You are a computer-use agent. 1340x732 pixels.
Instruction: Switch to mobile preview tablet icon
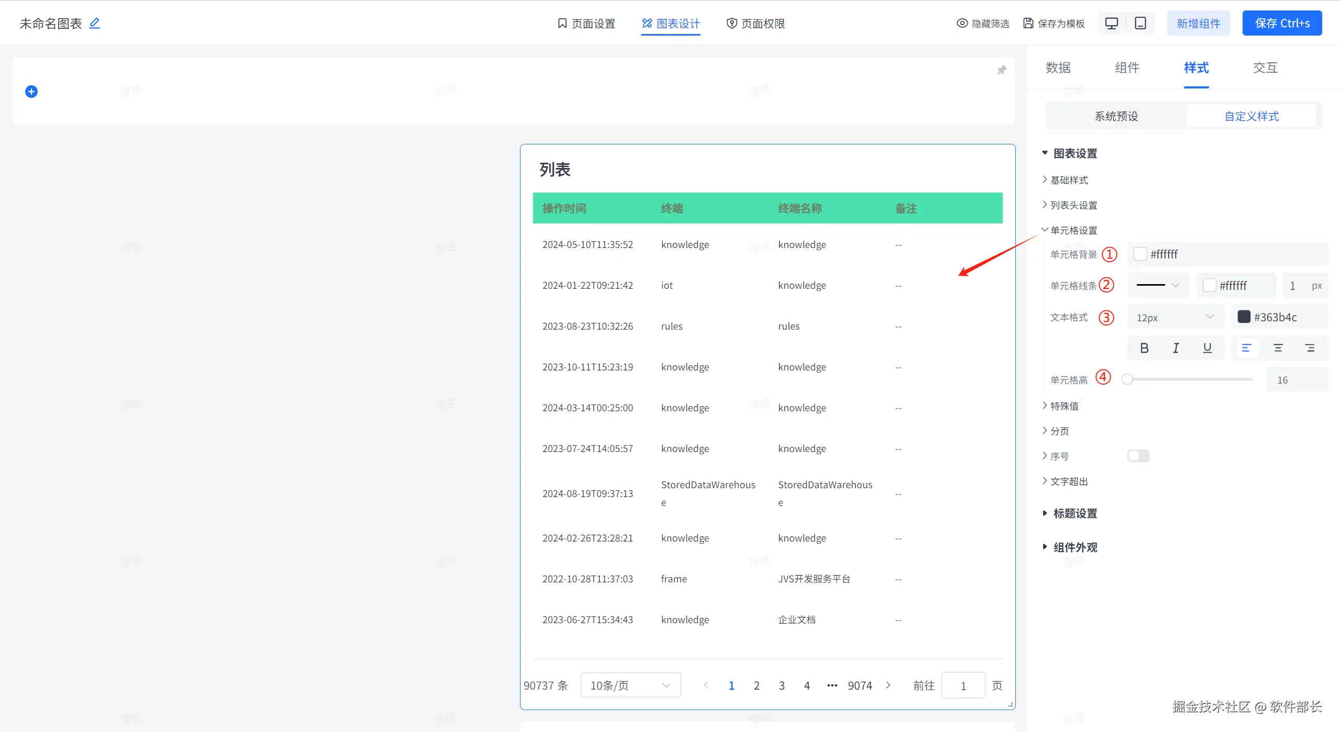click(1140, 24)
